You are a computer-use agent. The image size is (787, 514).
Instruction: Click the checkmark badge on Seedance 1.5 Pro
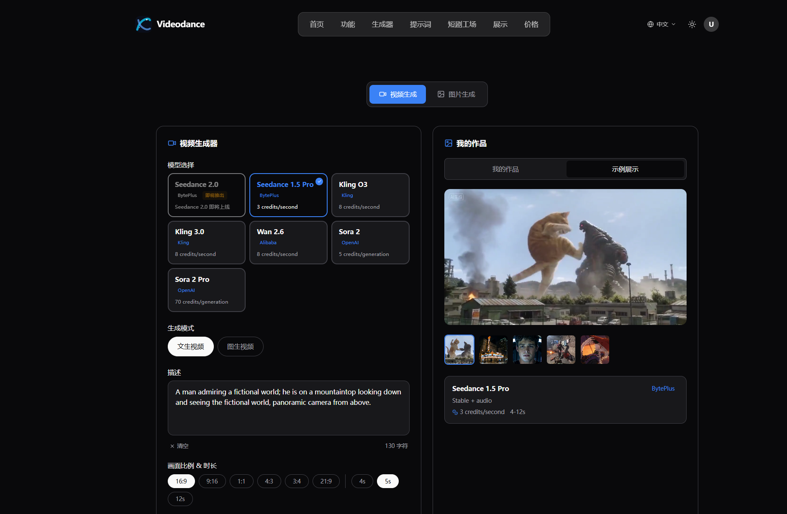point(319,182)
